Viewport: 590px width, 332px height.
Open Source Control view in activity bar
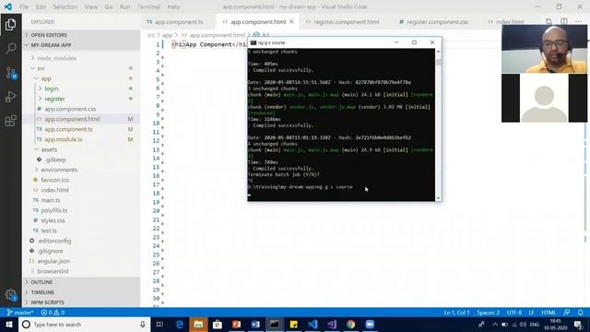[x=10, y=73]
